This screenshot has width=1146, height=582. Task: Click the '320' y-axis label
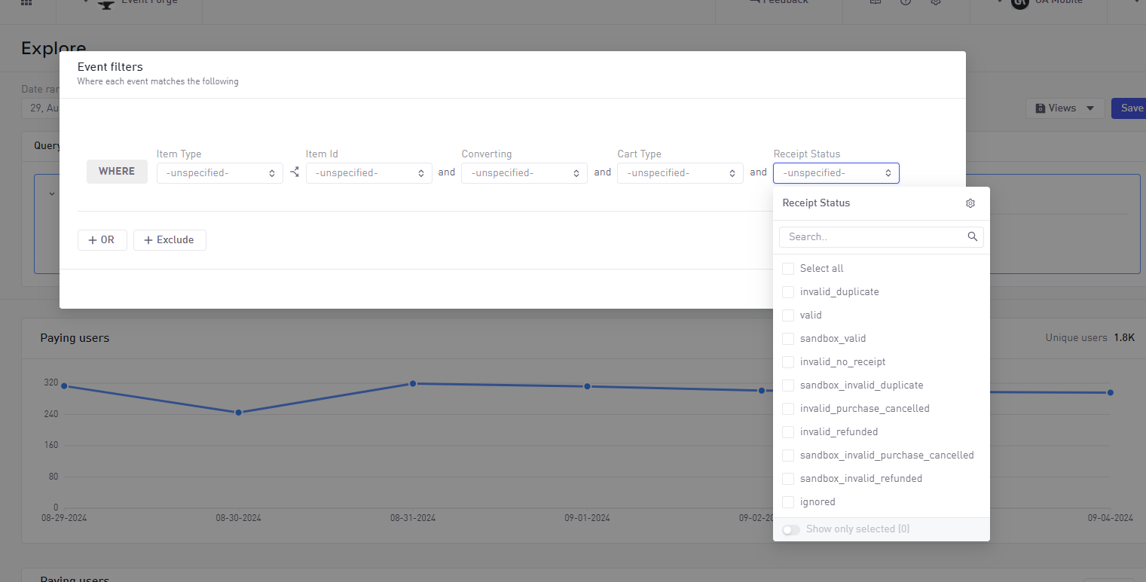tap(51, 382)
